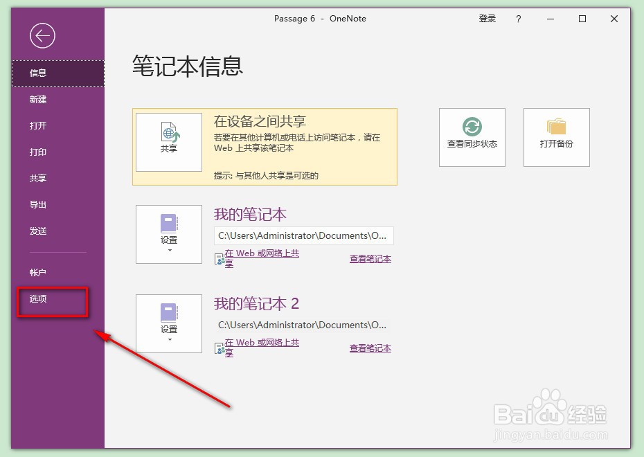Click 打开备份 folder button
Viewport: 644px width, 457px height.
[x=557, y=137]
